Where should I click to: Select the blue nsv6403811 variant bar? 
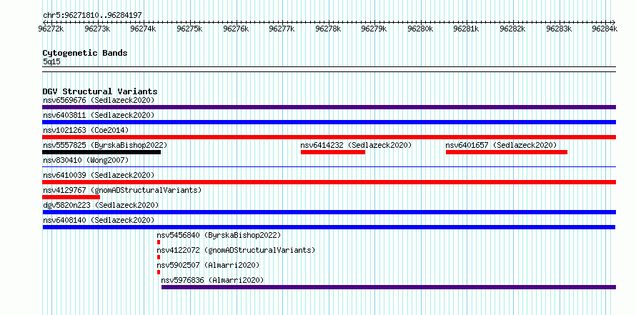329,122
